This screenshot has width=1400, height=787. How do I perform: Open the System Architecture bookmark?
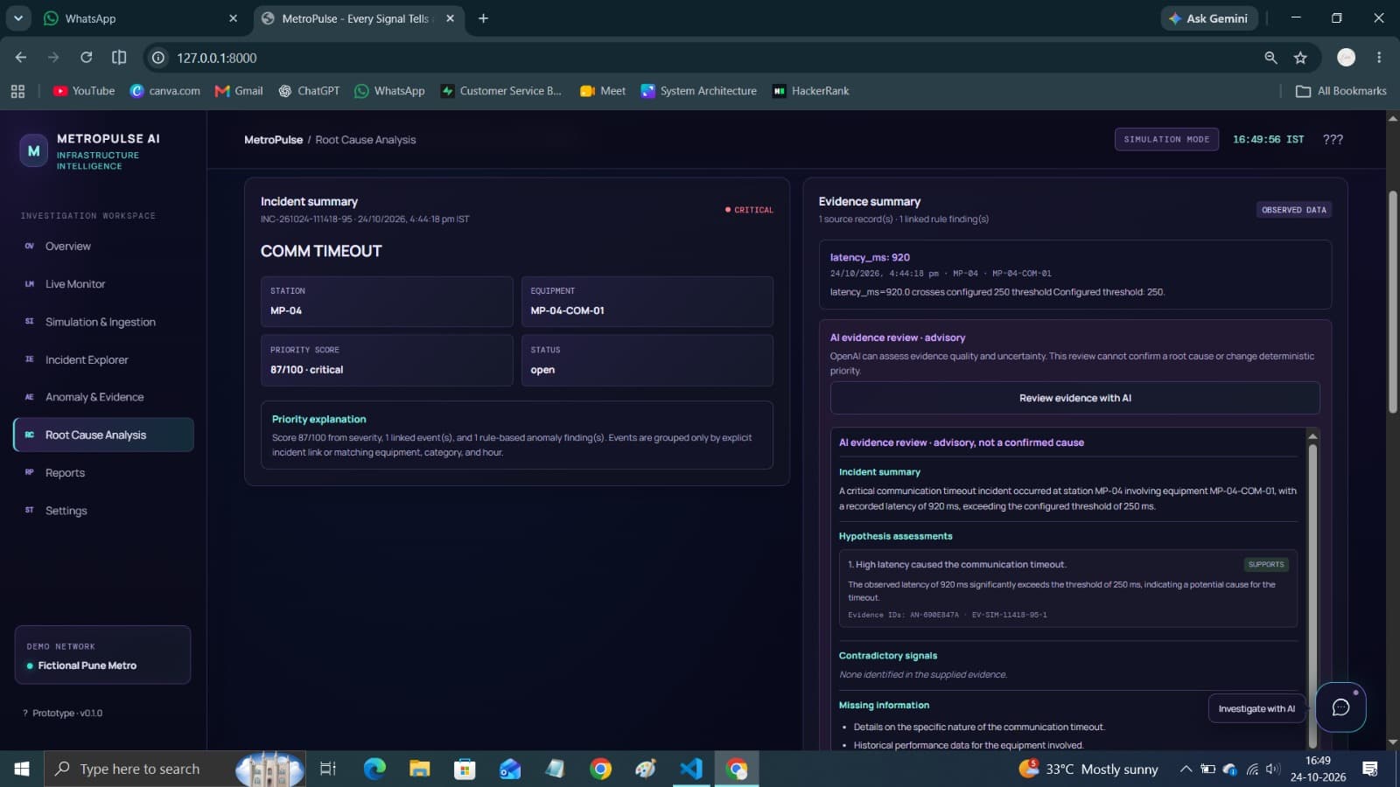click(698, 91)
